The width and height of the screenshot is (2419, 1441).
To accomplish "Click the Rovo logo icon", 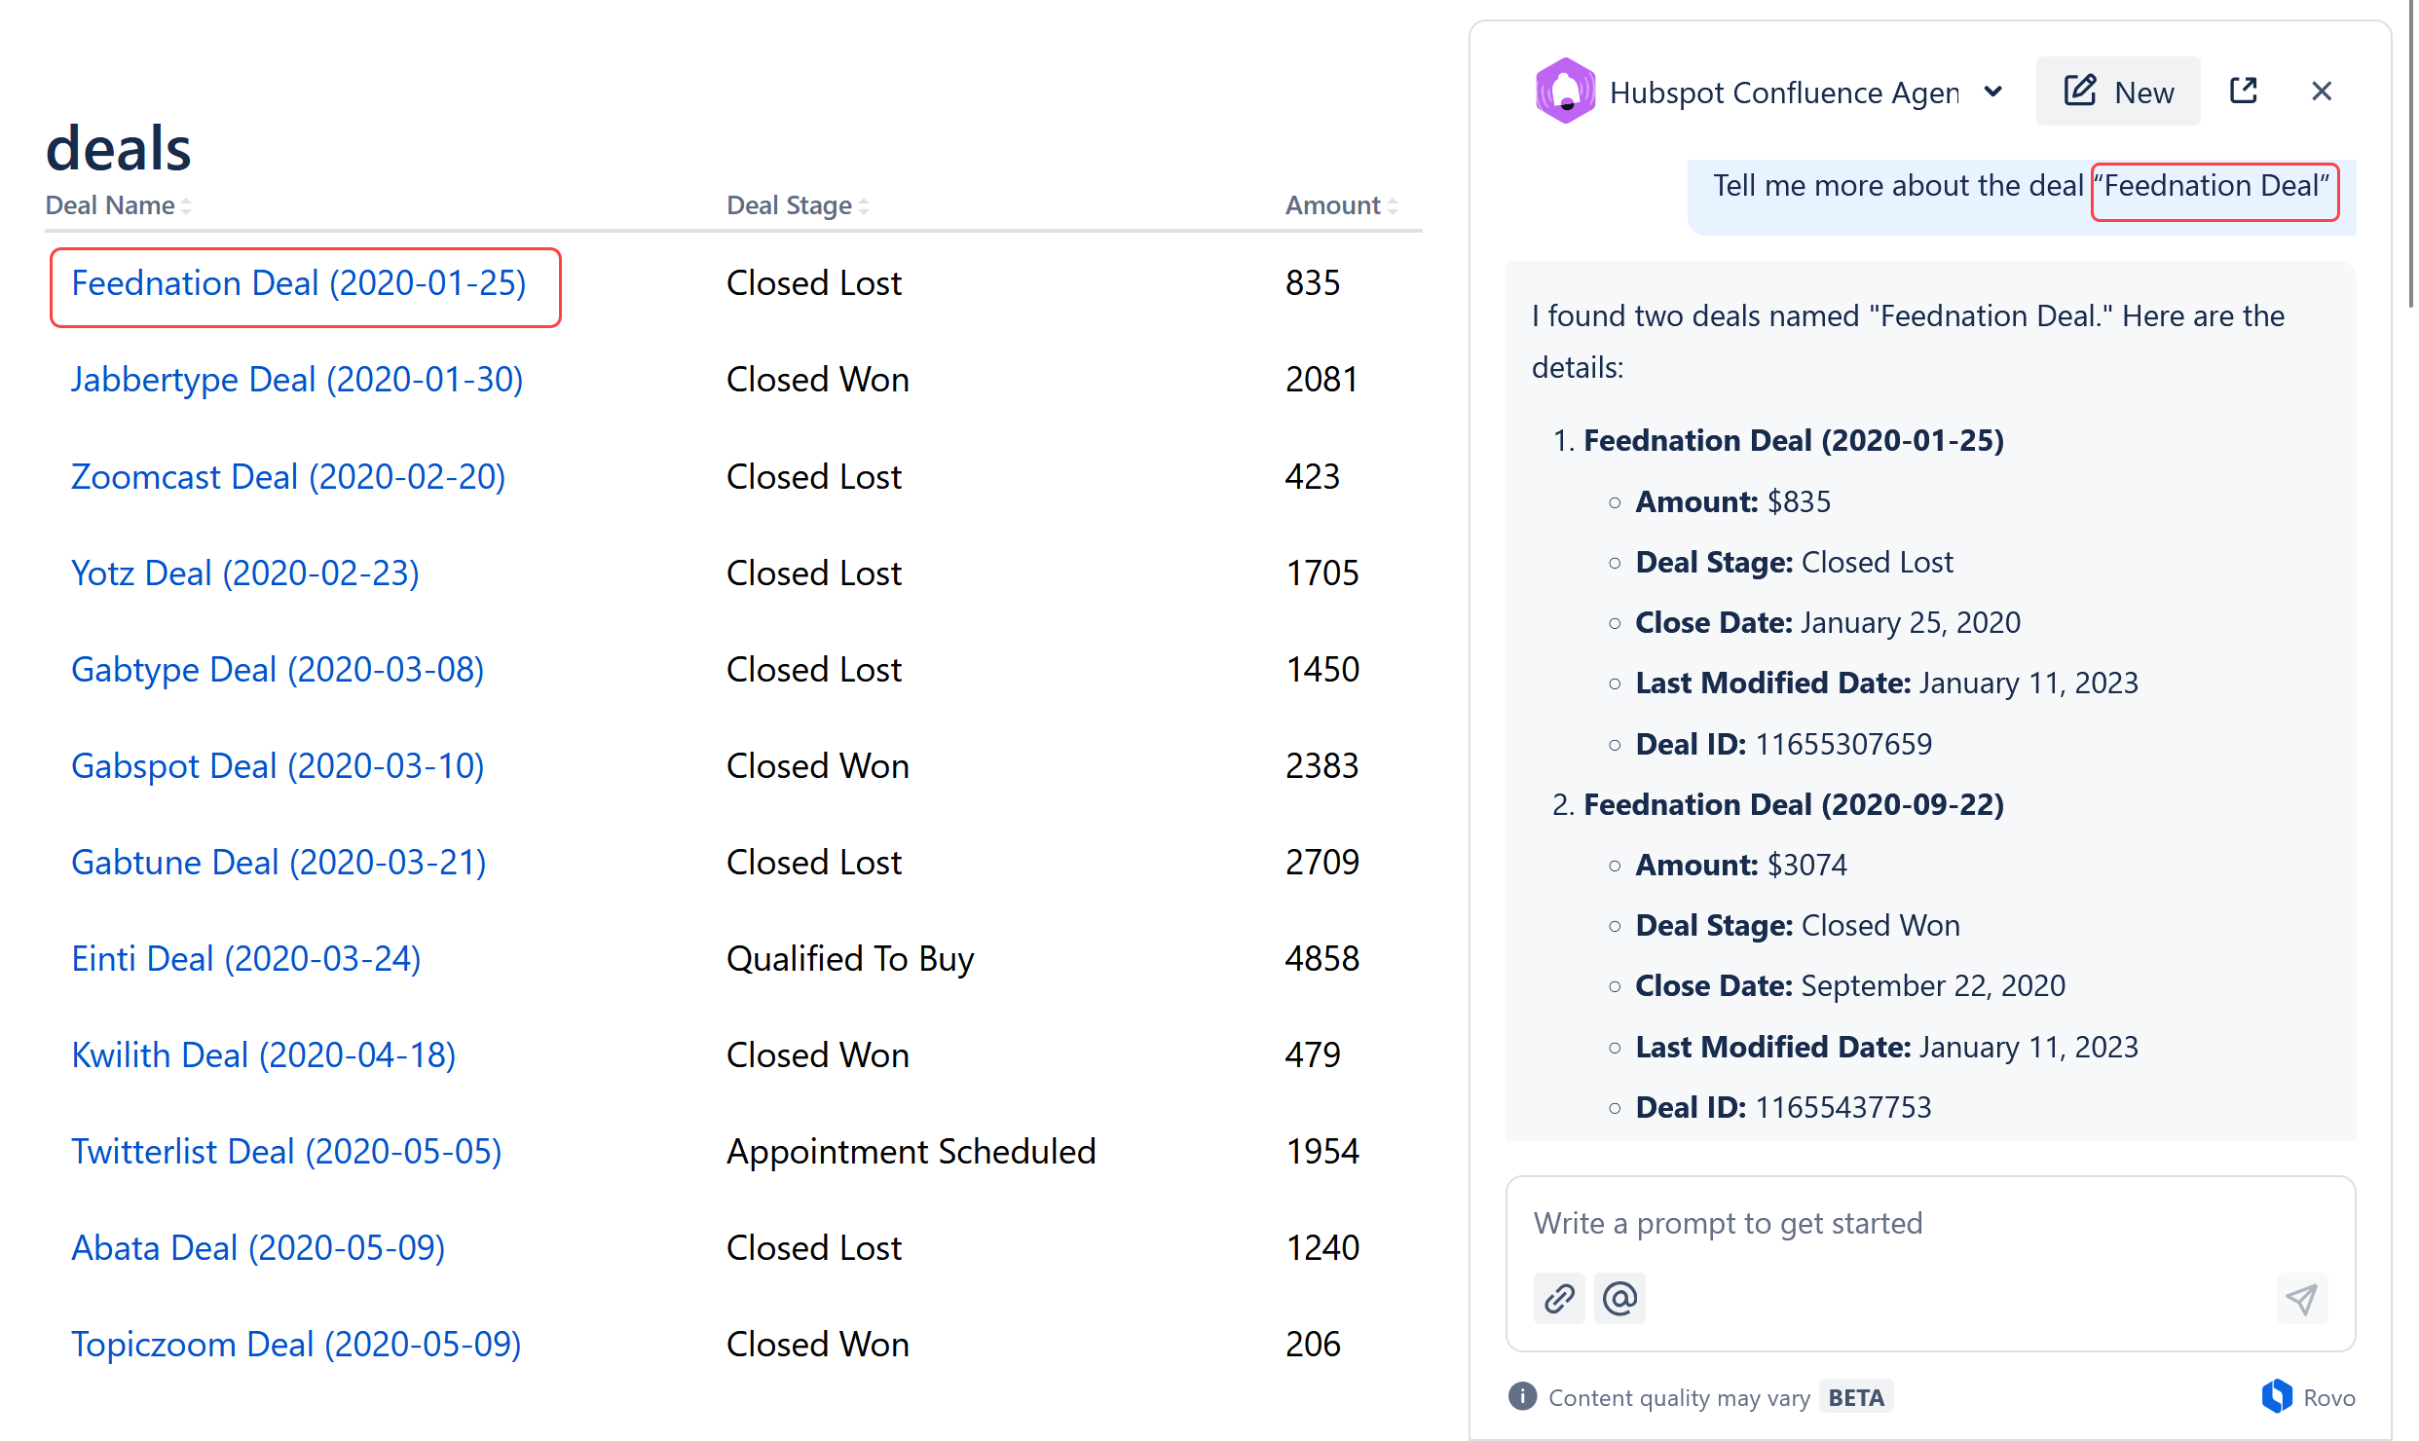I will tap(2277, 1396).
